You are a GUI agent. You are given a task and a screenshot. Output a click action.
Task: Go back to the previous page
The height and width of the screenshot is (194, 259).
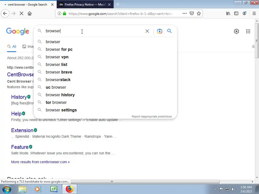(5, 13)
